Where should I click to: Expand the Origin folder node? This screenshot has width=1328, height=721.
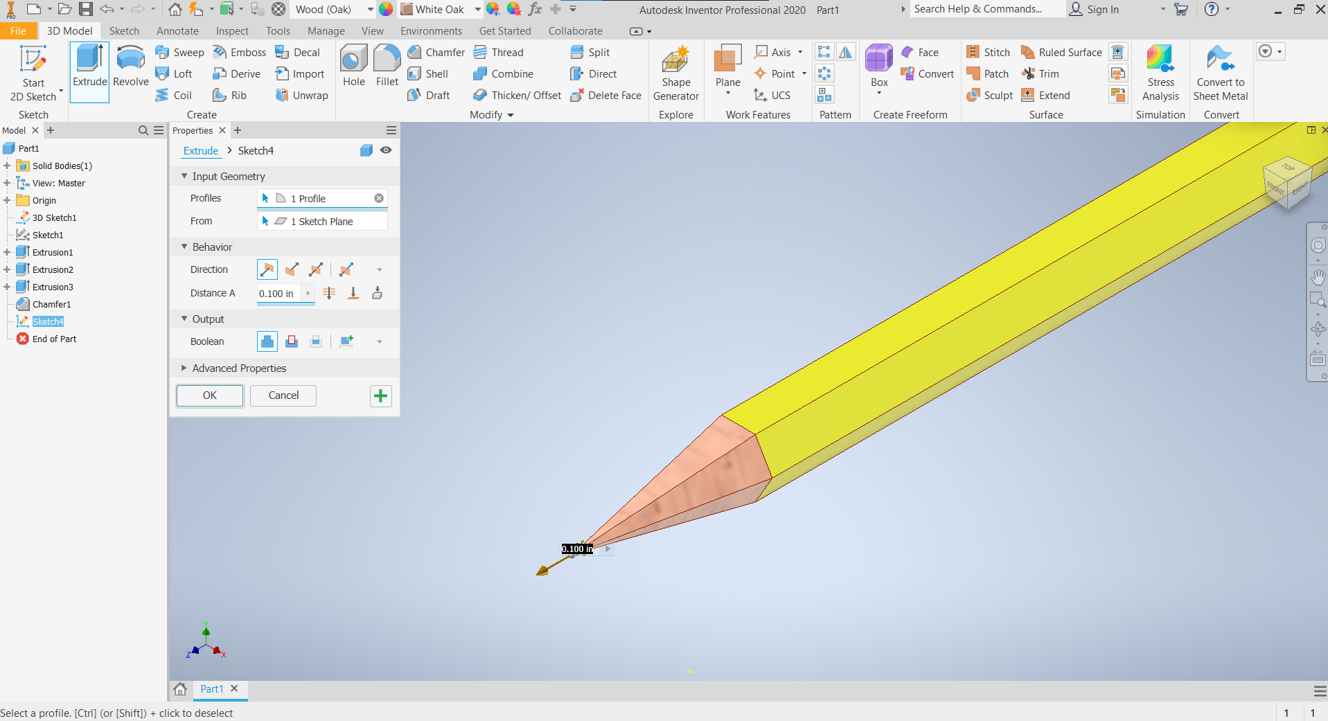click(x=7, y=201)
